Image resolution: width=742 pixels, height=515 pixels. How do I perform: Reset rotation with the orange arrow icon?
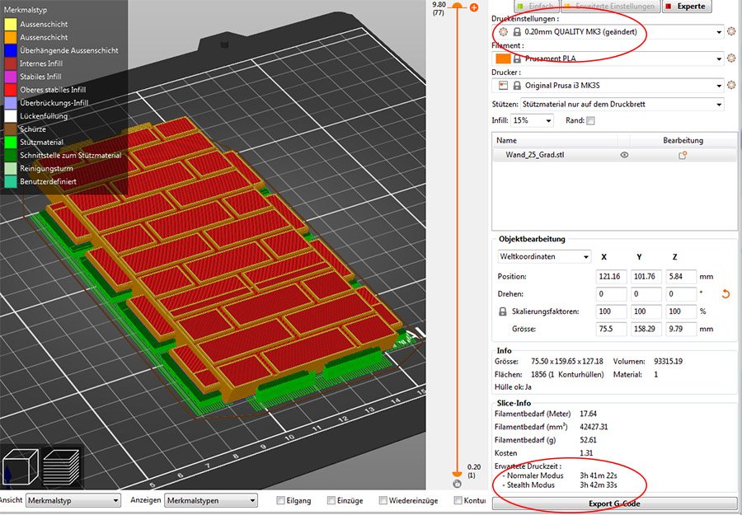point(726,294)
